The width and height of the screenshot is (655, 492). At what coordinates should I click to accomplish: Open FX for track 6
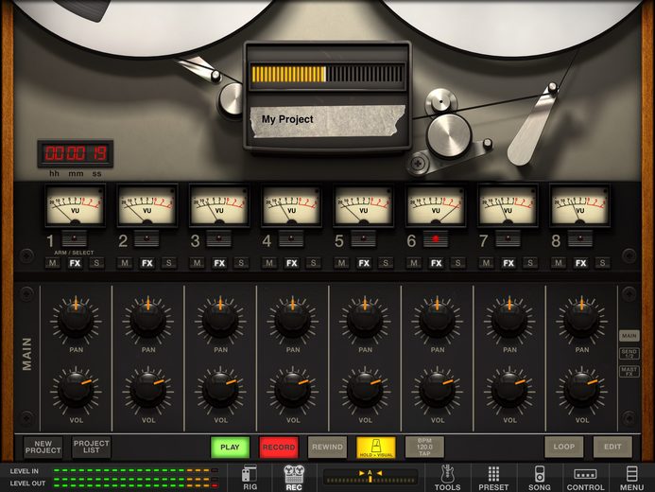click(x=436, y=263)
